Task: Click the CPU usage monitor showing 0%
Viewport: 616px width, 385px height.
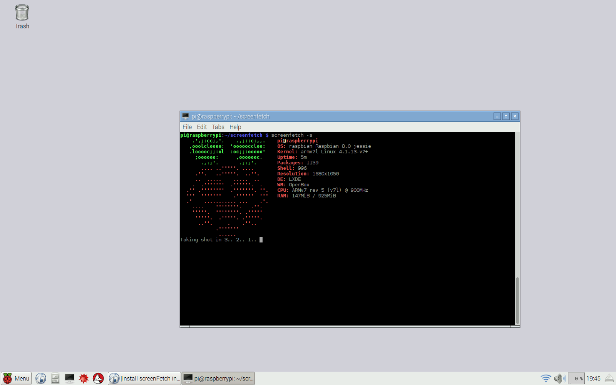Action: (x=576, y=378)
